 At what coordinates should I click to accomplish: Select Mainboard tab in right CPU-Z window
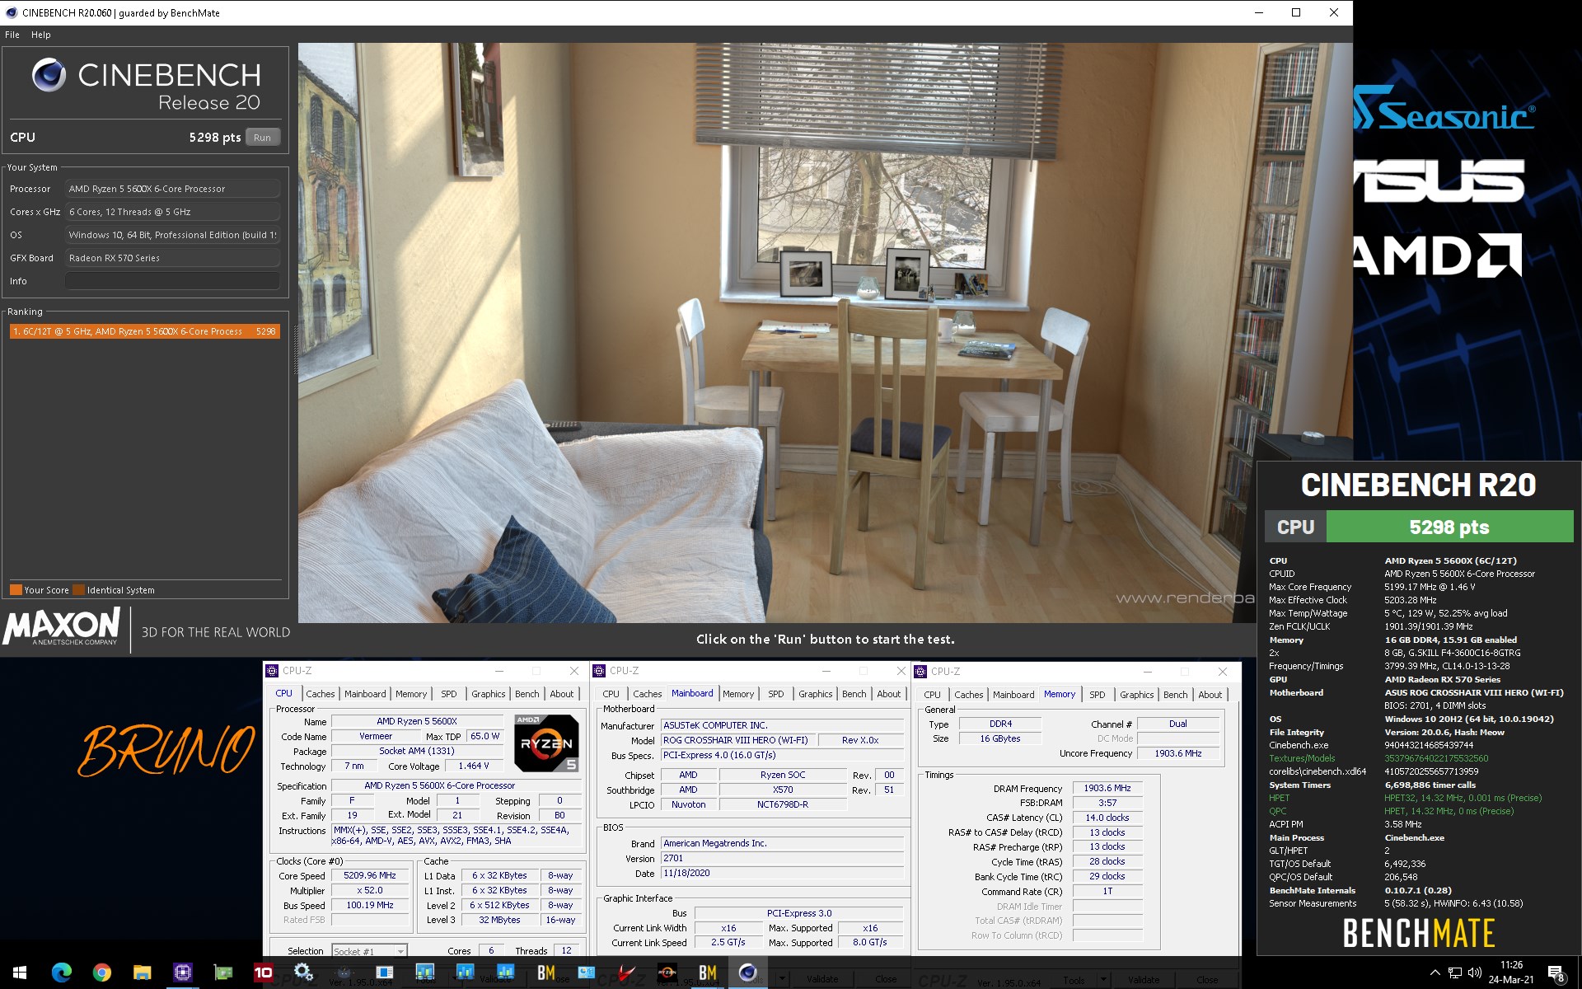coord(1013,695)
